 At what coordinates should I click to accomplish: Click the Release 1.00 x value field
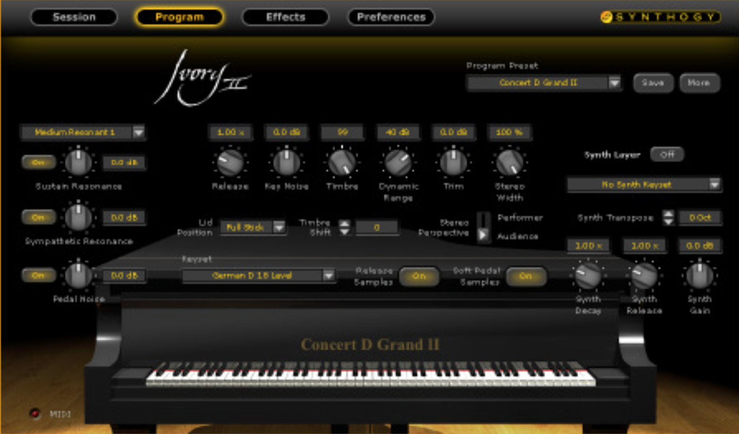coord(230,132)
